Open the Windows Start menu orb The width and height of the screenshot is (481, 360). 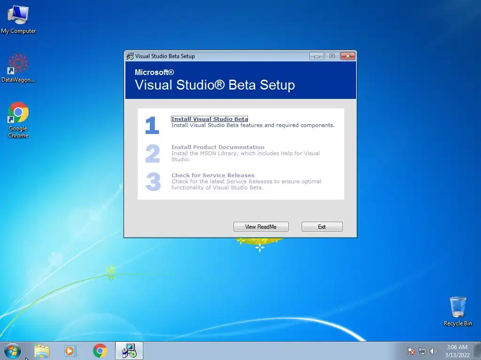(x=13, y=351)
